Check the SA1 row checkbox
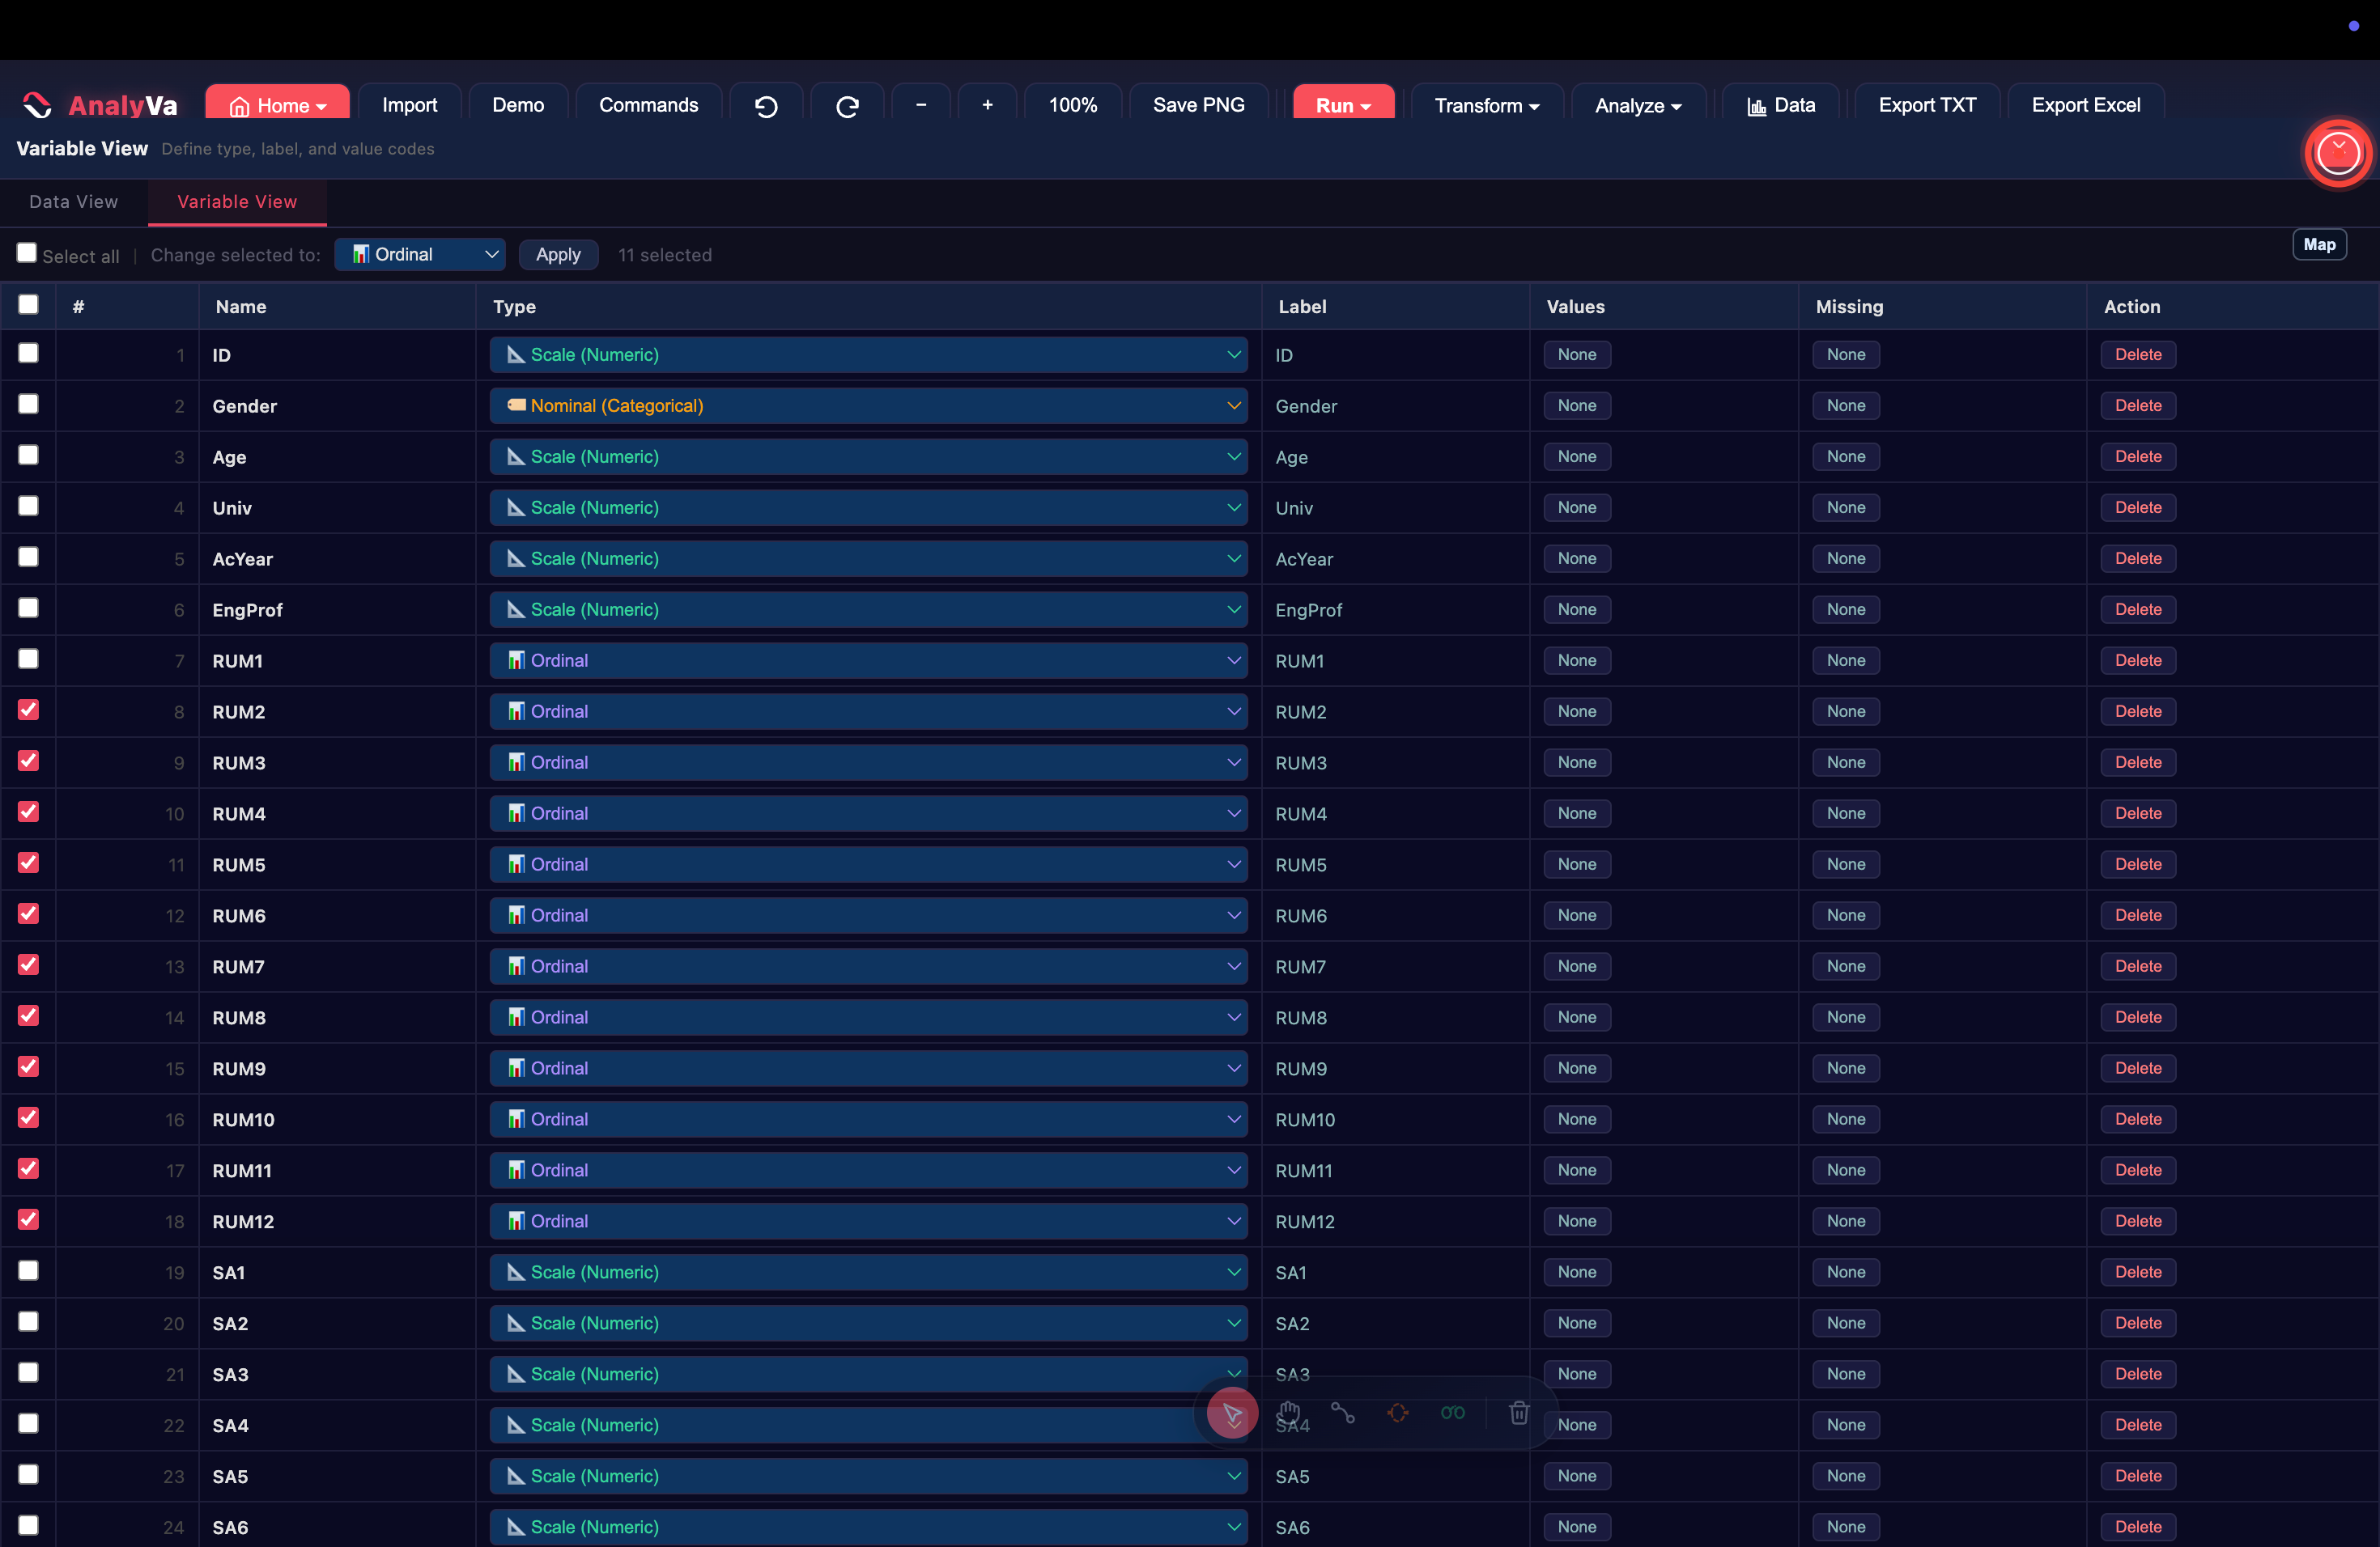Image resolution: width=2380 pixels, height=1547 pixels. pos(28,1270)
